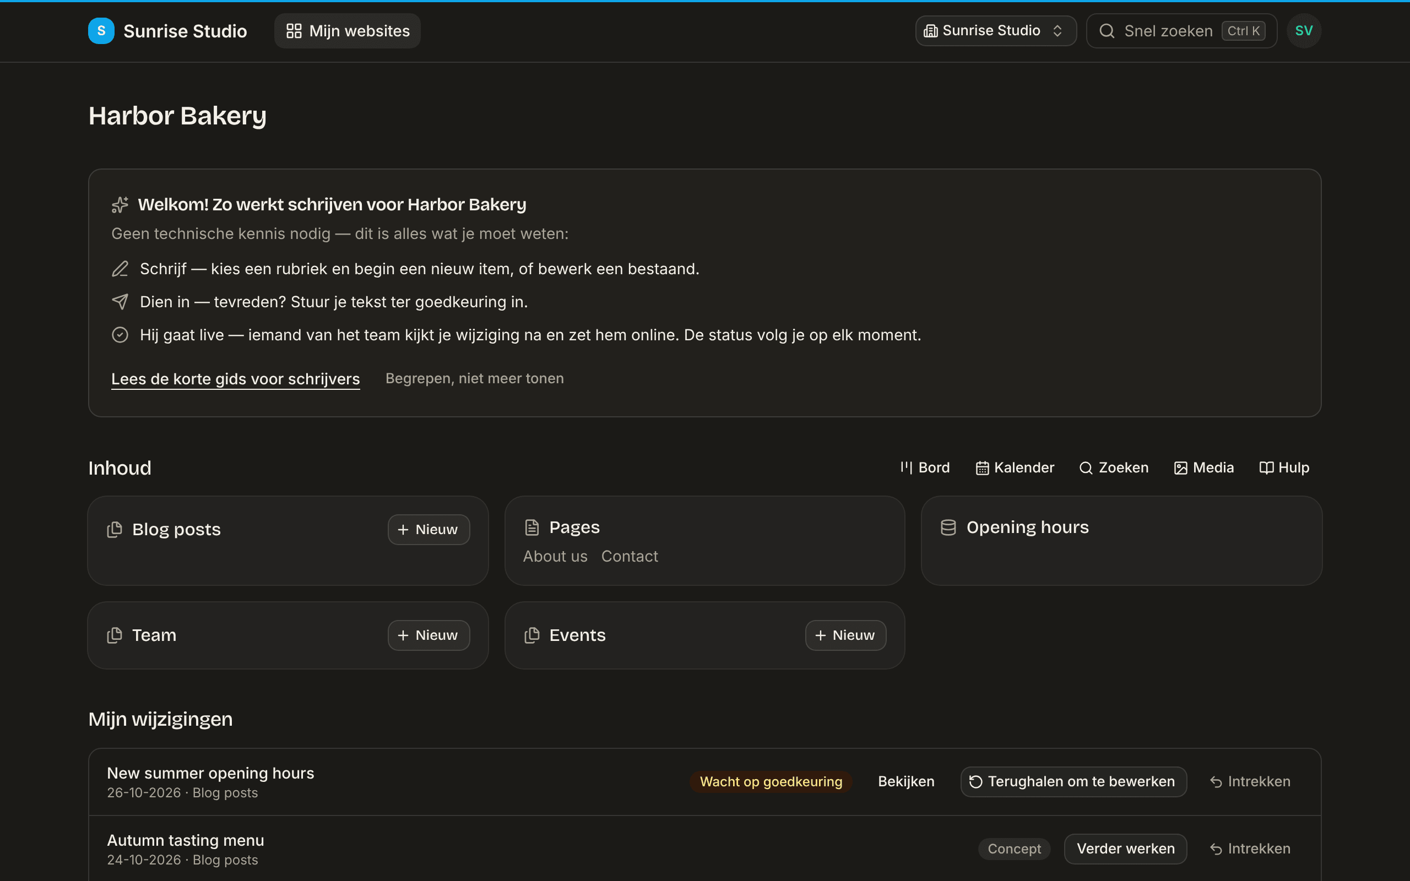Open Mijn websites in the top bar
Screen dimensions: 1410x881
[x=347, y=31]
